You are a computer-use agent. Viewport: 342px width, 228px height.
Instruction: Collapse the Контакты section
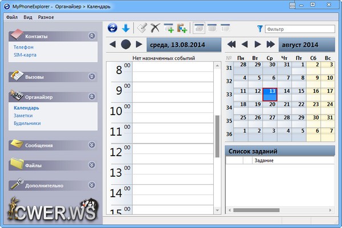(92, 36)
